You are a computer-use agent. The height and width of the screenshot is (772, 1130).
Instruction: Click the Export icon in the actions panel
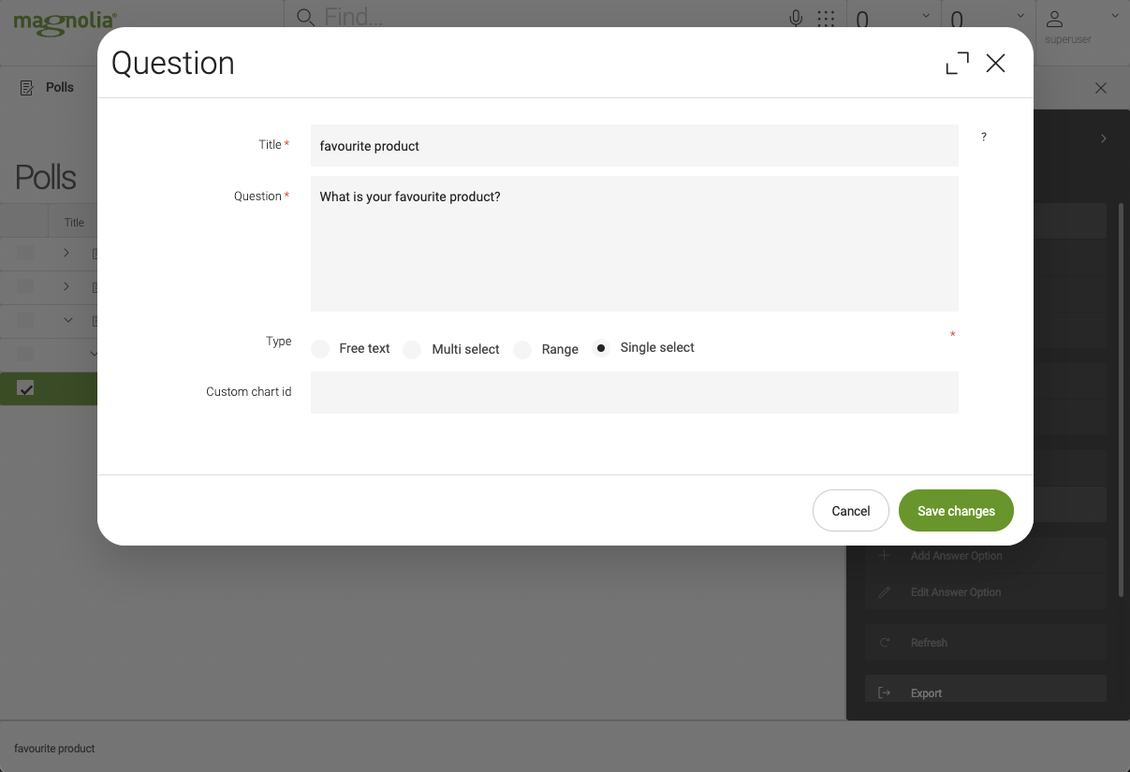(884, 692)
